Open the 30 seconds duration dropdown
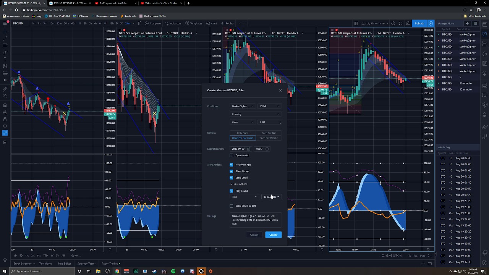The image size is (489, 275). tap(271, 197)
